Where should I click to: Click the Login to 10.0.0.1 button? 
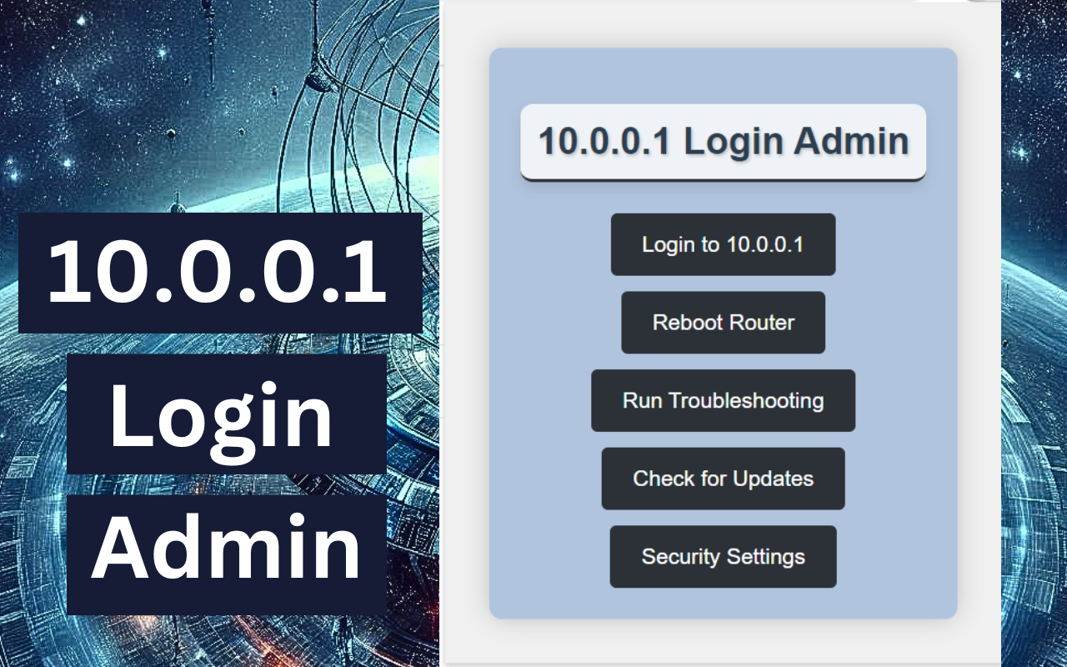[x=723, y=244]
